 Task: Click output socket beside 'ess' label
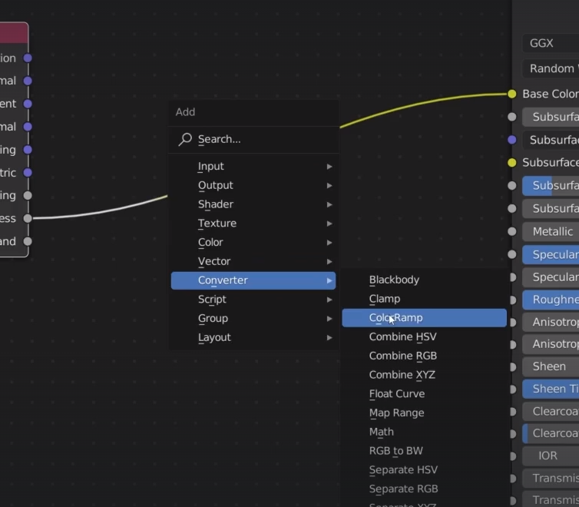pos(28,218)
